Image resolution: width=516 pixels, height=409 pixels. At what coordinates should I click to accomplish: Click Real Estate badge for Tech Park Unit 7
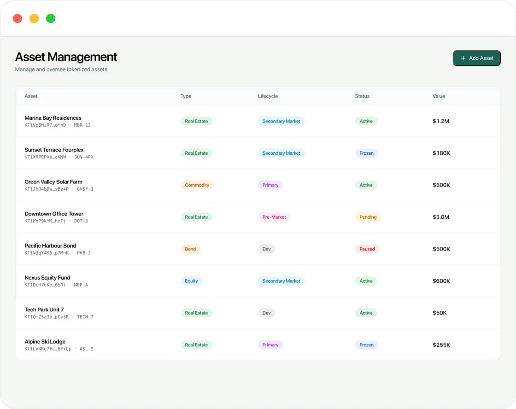[x=196, y=313]
